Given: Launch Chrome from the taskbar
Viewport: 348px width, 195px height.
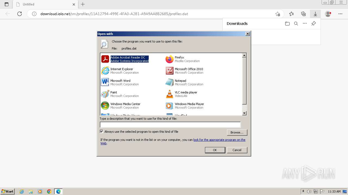Looking at the screenshot, I should 49,191.
